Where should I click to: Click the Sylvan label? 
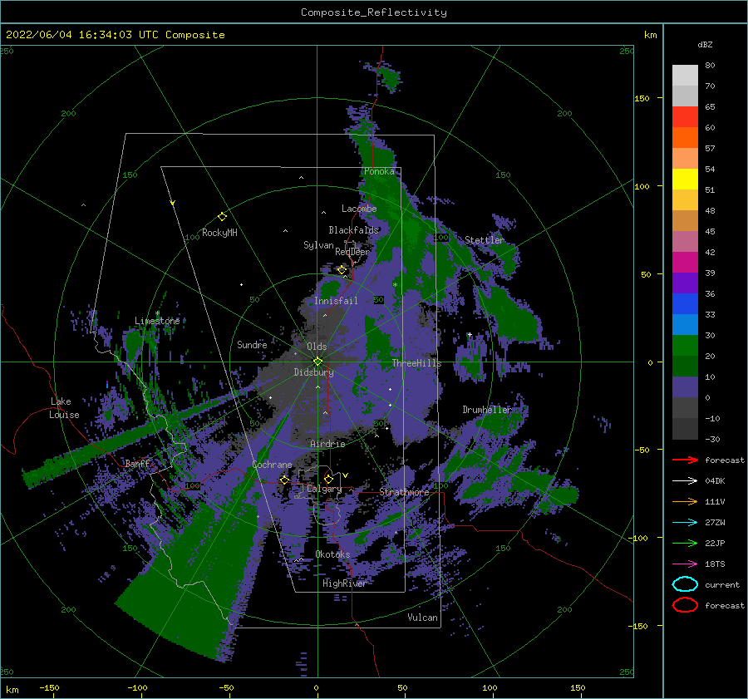click(x=318, y=245)
